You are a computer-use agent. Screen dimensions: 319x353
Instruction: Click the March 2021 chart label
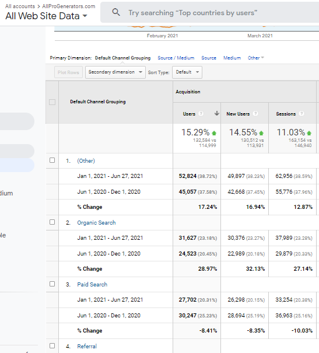point(260,36)
